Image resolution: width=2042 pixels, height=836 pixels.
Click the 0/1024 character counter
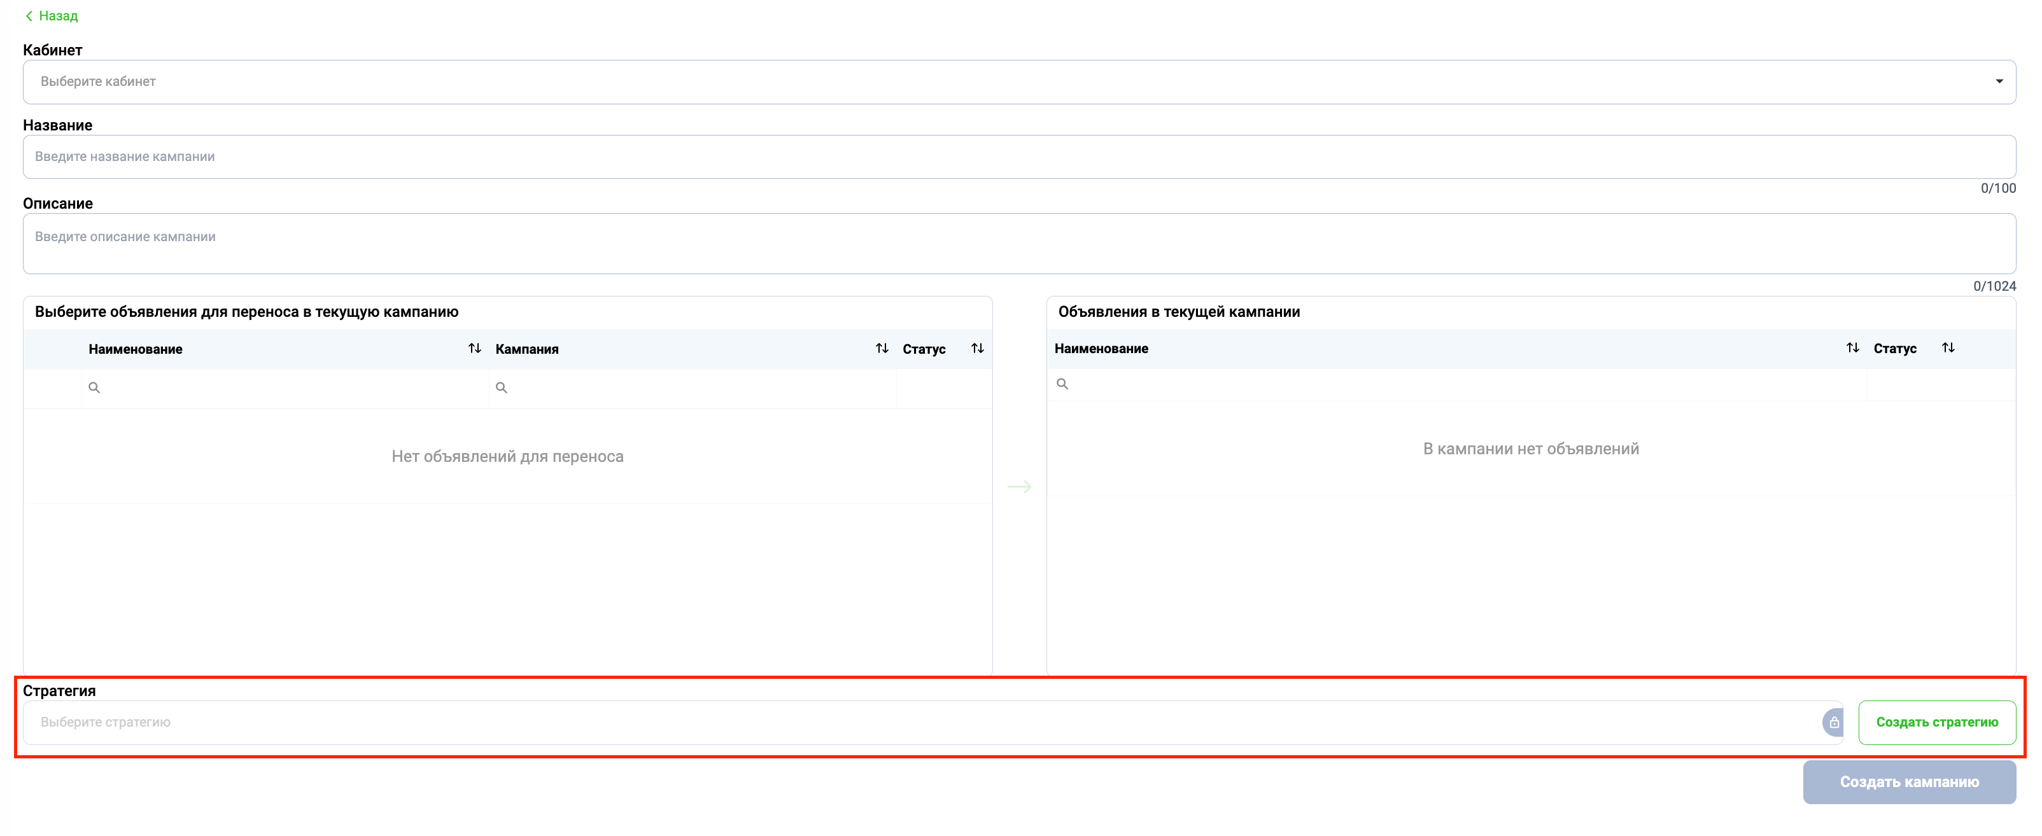tap(1994, 286)
